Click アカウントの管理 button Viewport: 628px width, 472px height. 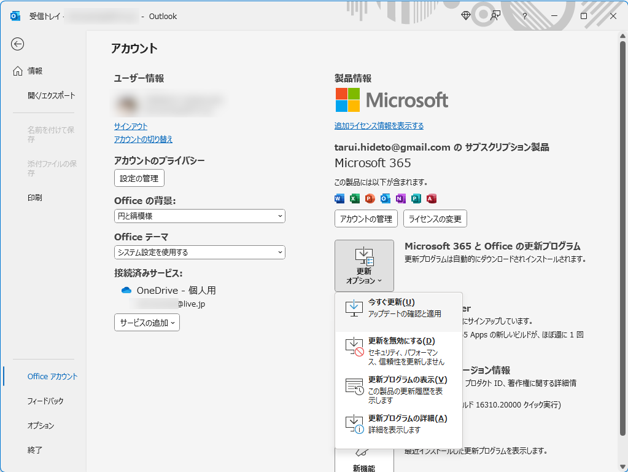(x=365, y=218)
